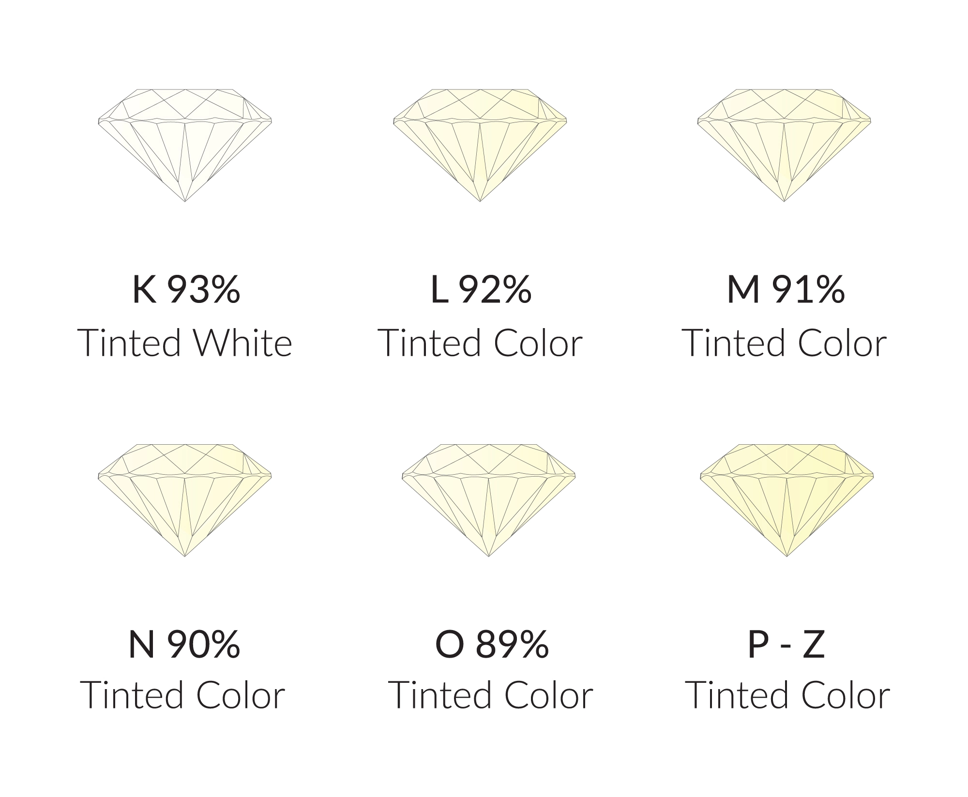Select the L 92% heading
Screen dimensions: 968x797
pyautogui.click(x=481, y=290)
